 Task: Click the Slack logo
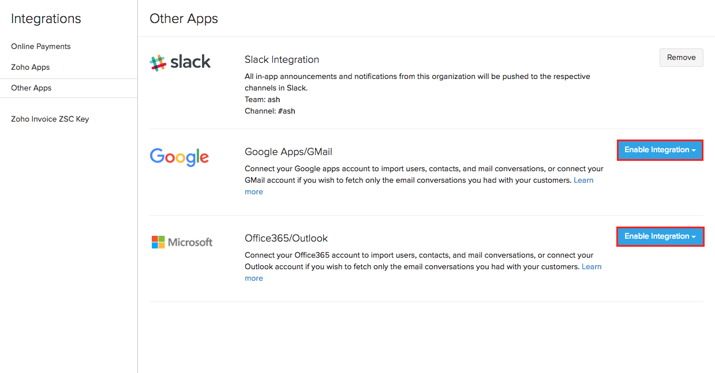pyautogui.click(x=180, y=62)
